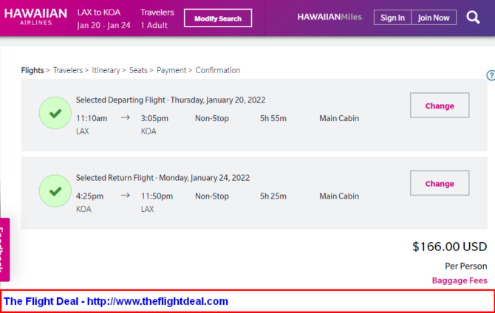Select the Seats breadcrumb step
Image resolution: width=495 pixels, height=313 pixels.
click(x=138, y=70)
